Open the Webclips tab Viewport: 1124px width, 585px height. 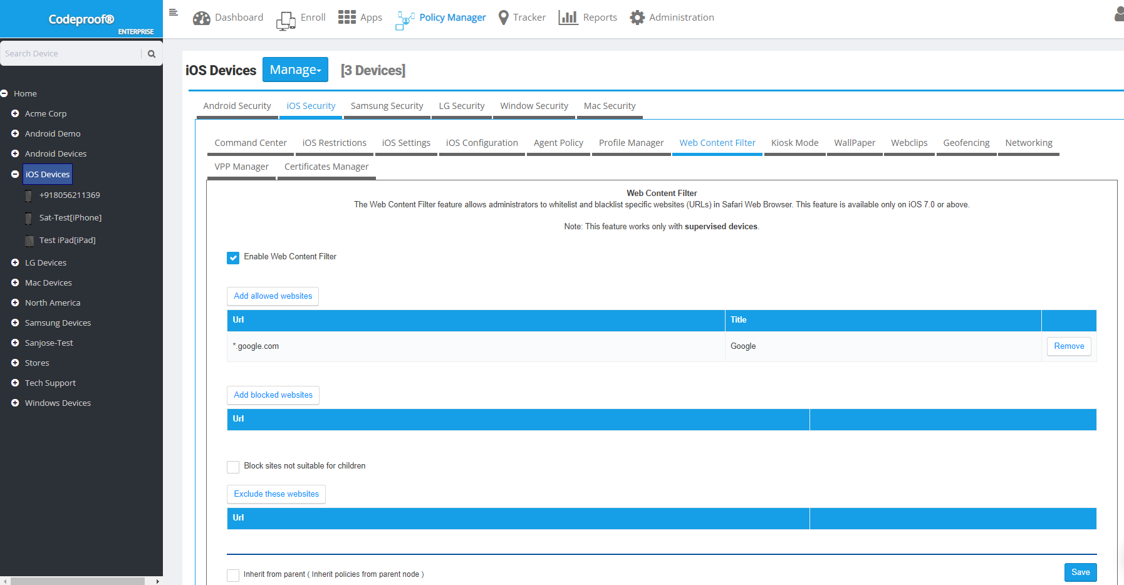909,143
